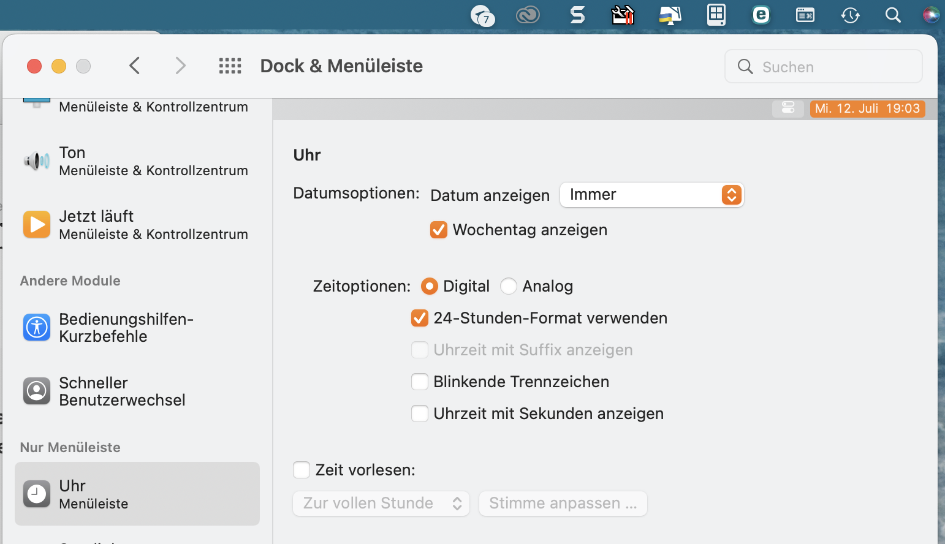945x544 pixels.
Task: Enable Uhrzeit mit Sekunden anzeigen
Action: pos(420,414)
